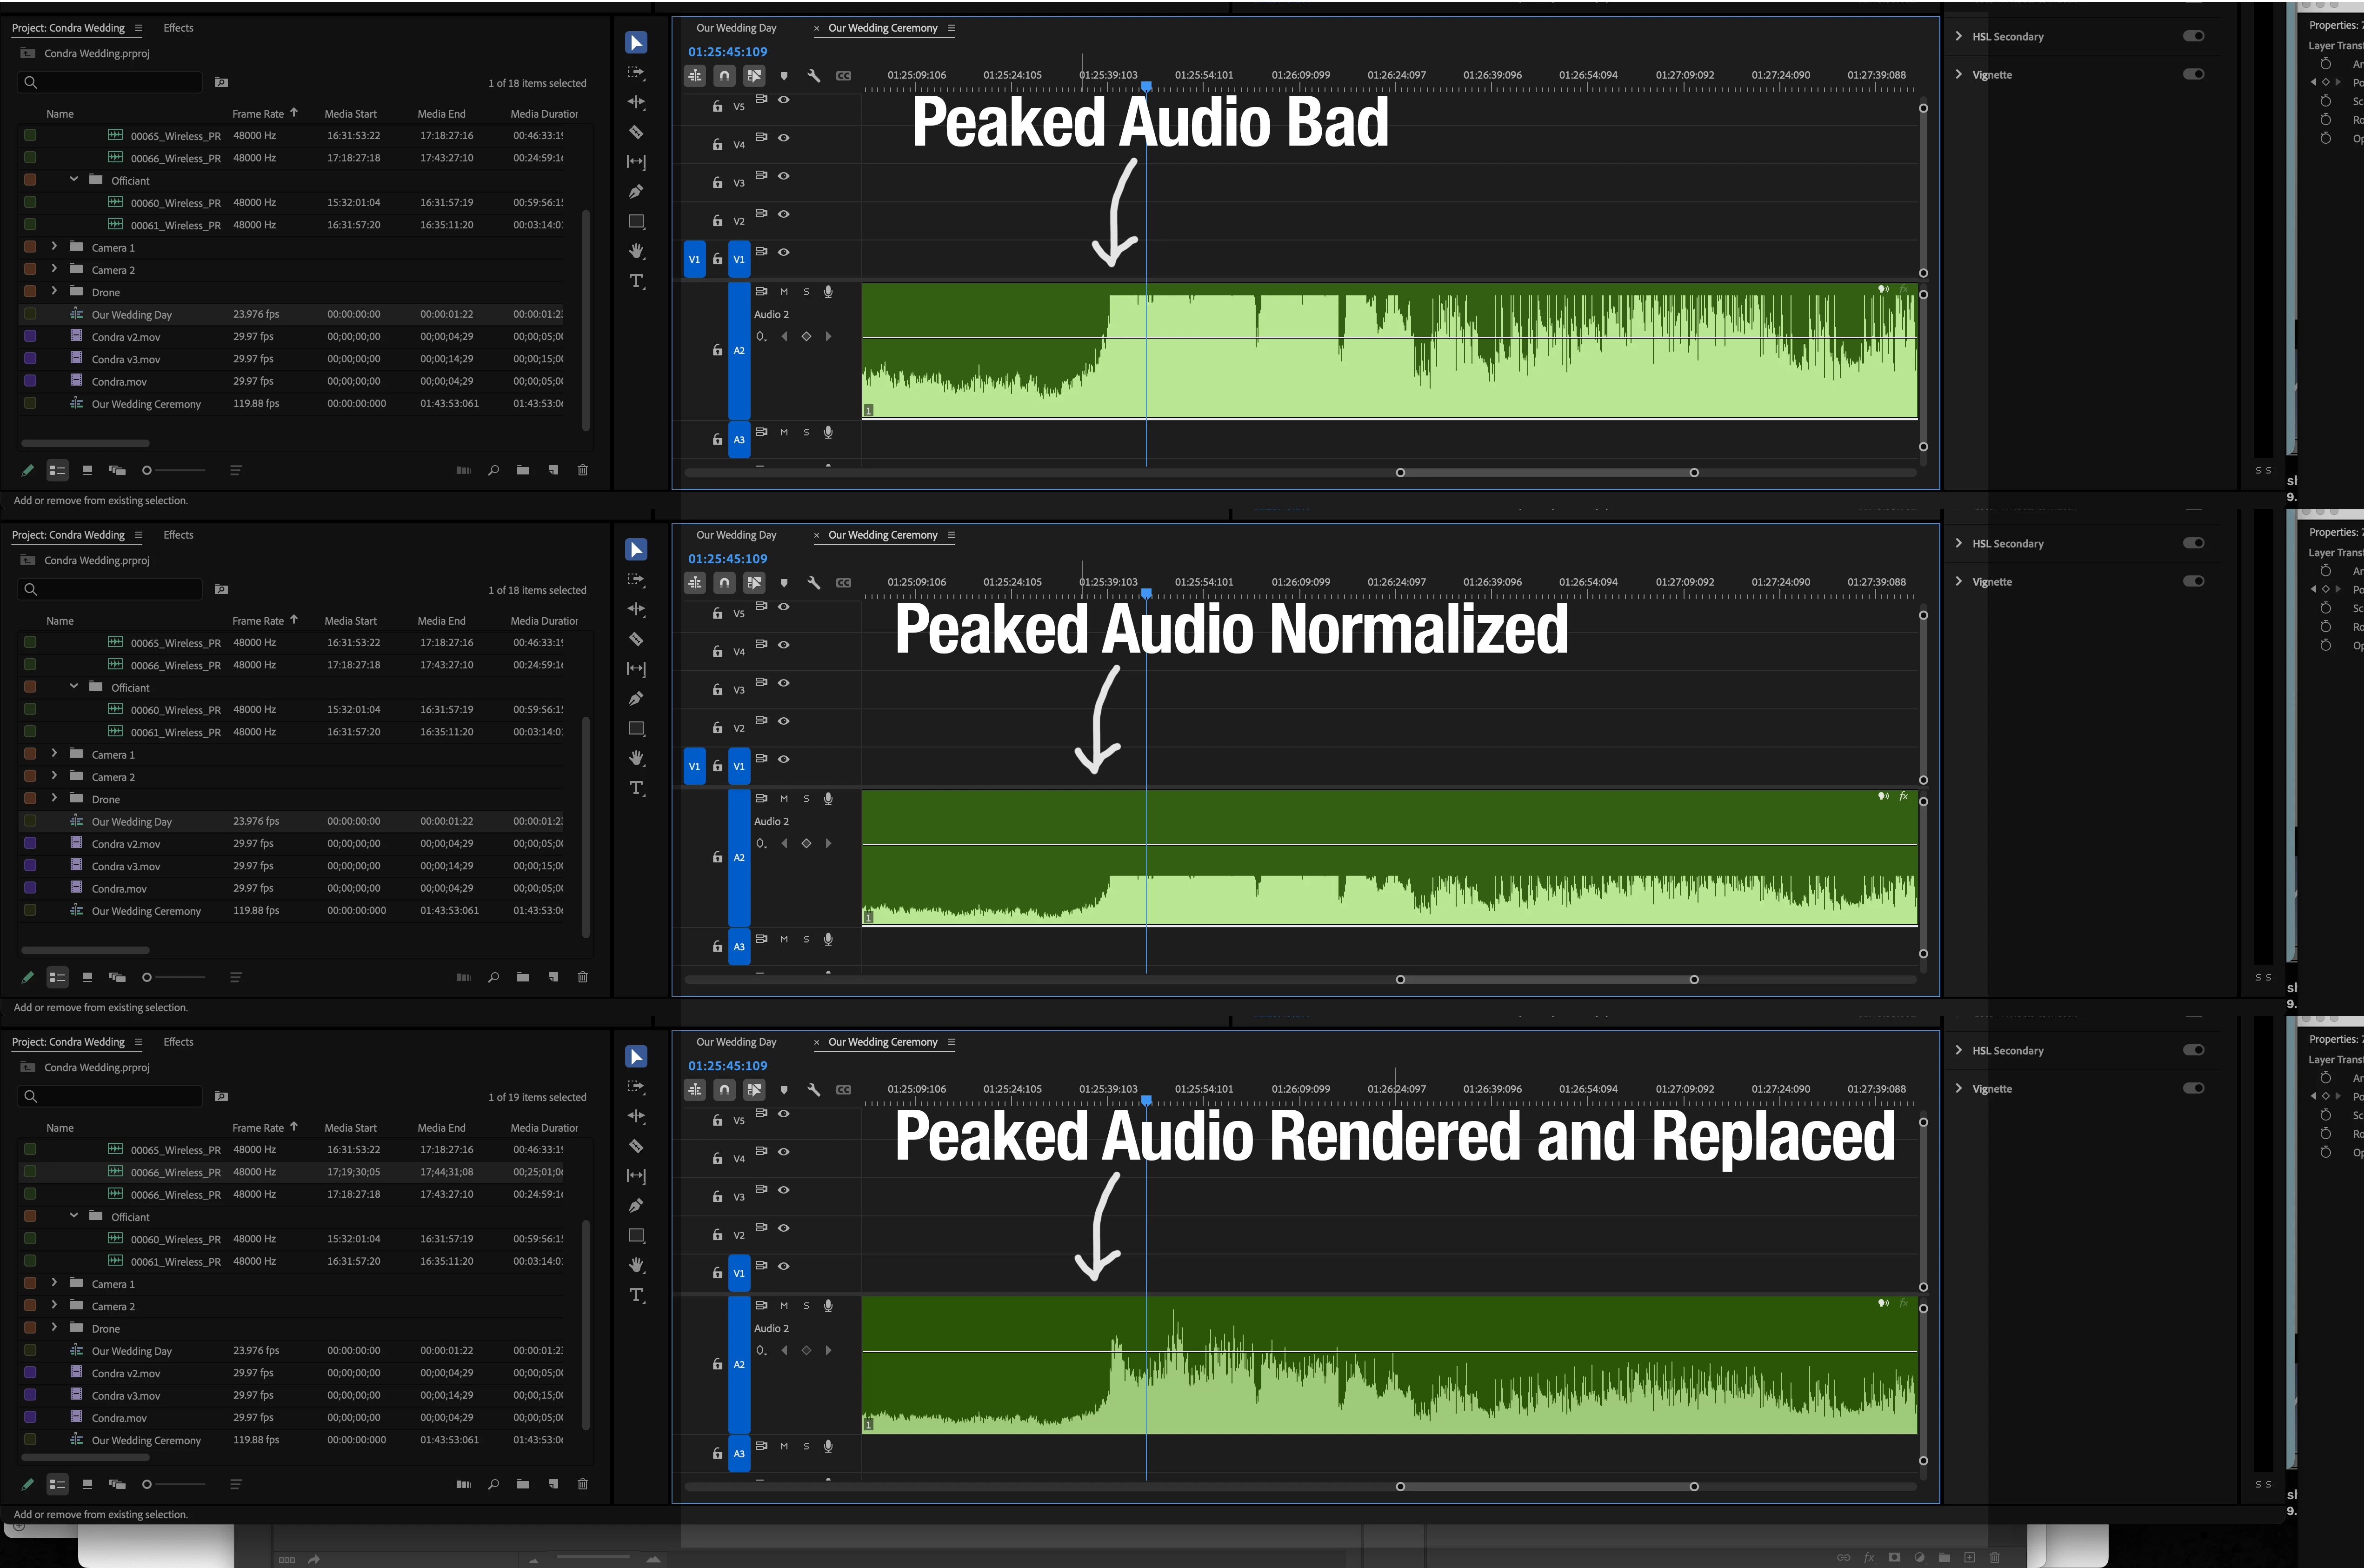Hide V3 track in Peaked Audio Bad timeline
Viewport: 2364px width, 1568px height.
click(784, 176)
